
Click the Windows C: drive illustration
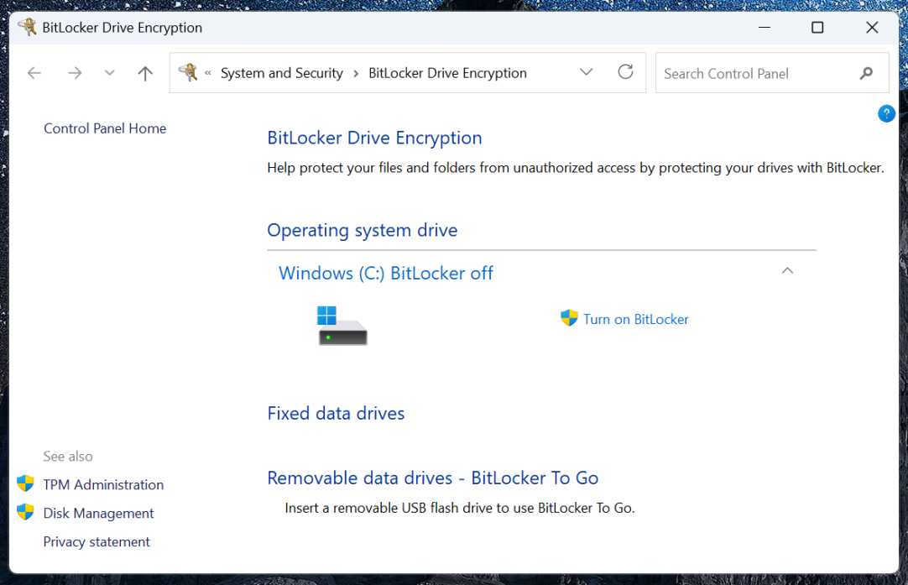tap(342, 326)
